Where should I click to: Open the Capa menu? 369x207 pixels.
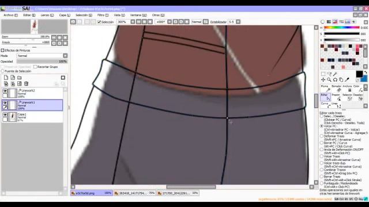point(65,15)
